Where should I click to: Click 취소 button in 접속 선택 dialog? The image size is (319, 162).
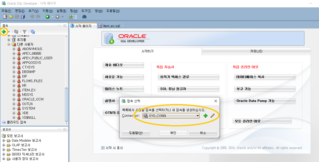click(x=203, y=133)
